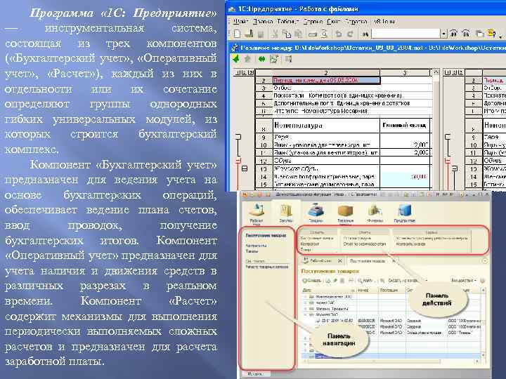Click the Save icon in the toolbar
506x379 pixels.
coord(261,34)
